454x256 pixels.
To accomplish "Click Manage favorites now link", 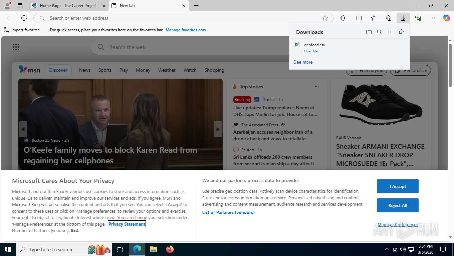I will point(186,30).
